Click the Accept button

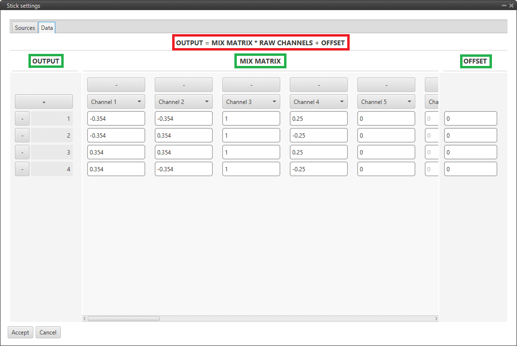20,332
